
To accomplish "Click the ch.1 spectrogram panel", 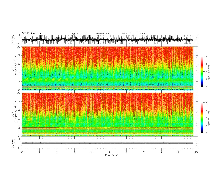I will 107,68.
